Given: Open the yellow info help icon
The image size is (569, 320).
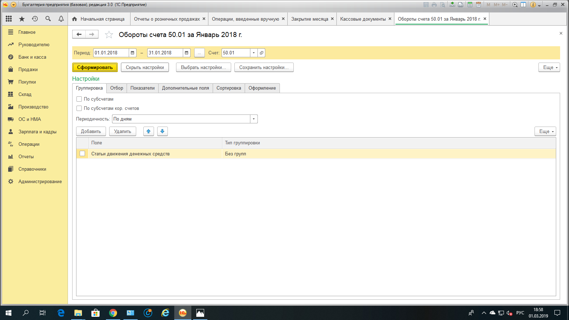Looking at the screenshot, I should (533, 5).
